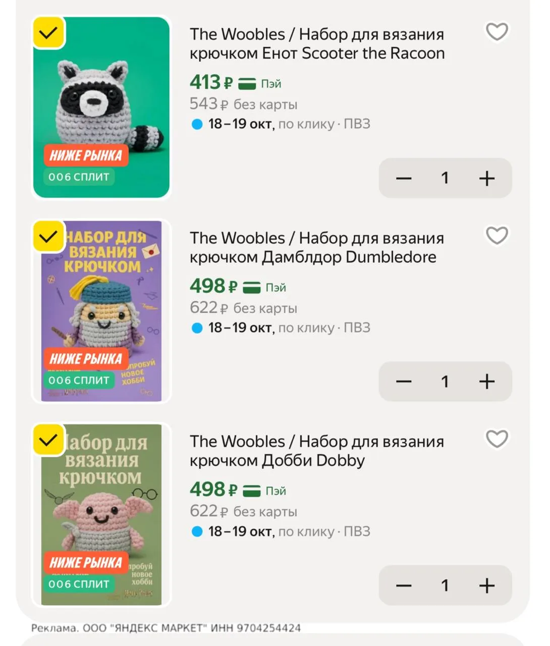Screen dimensions: 550x646
Task: Toggle the Dobby kit checkbox
Action: click(48, 440)
